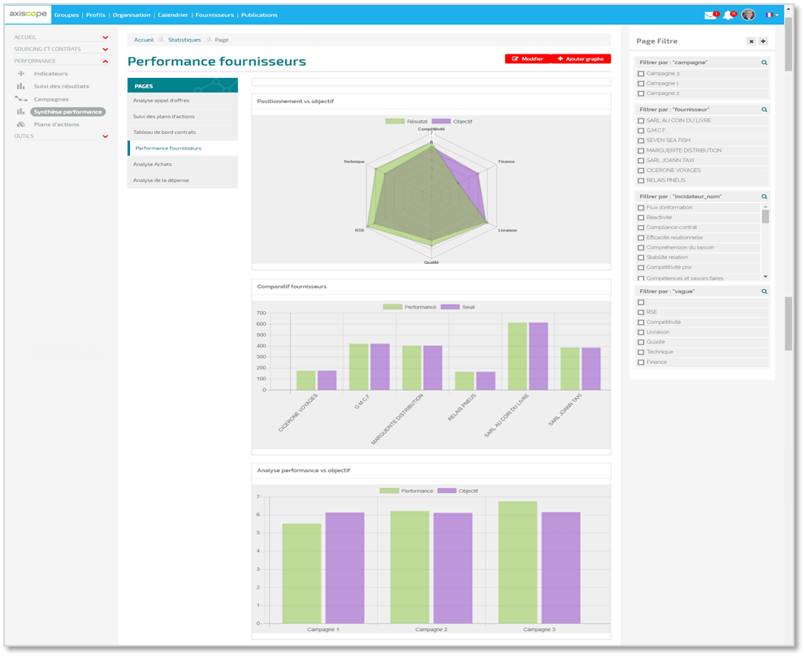Check the Campagne 1 filter
This screenshot has width=805, height=657.
pos(641,84)
